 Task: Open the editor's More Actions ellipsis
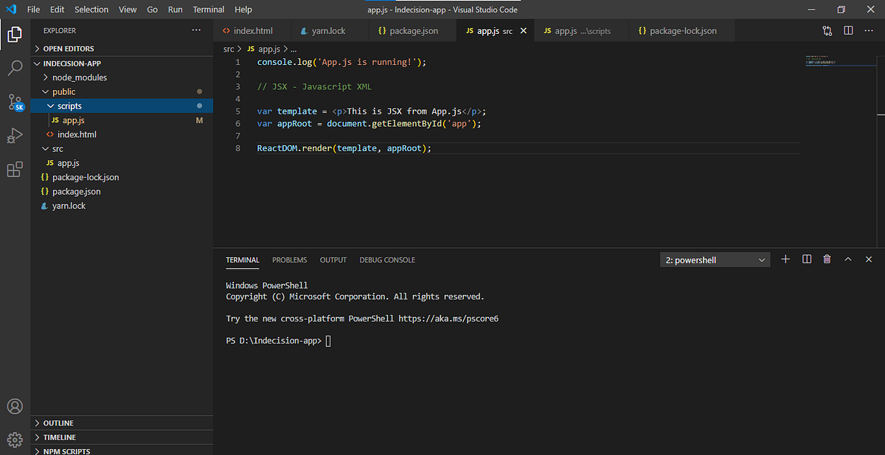point(869,30)
